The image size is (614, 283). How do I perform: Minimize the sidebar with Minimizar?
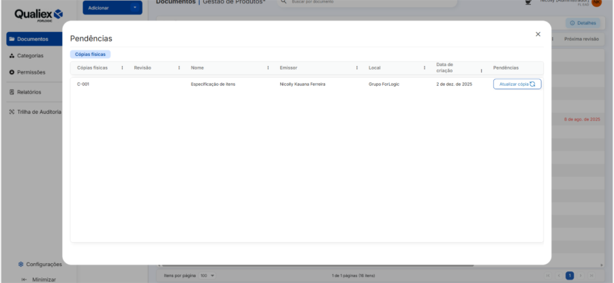tap(40, 279)
